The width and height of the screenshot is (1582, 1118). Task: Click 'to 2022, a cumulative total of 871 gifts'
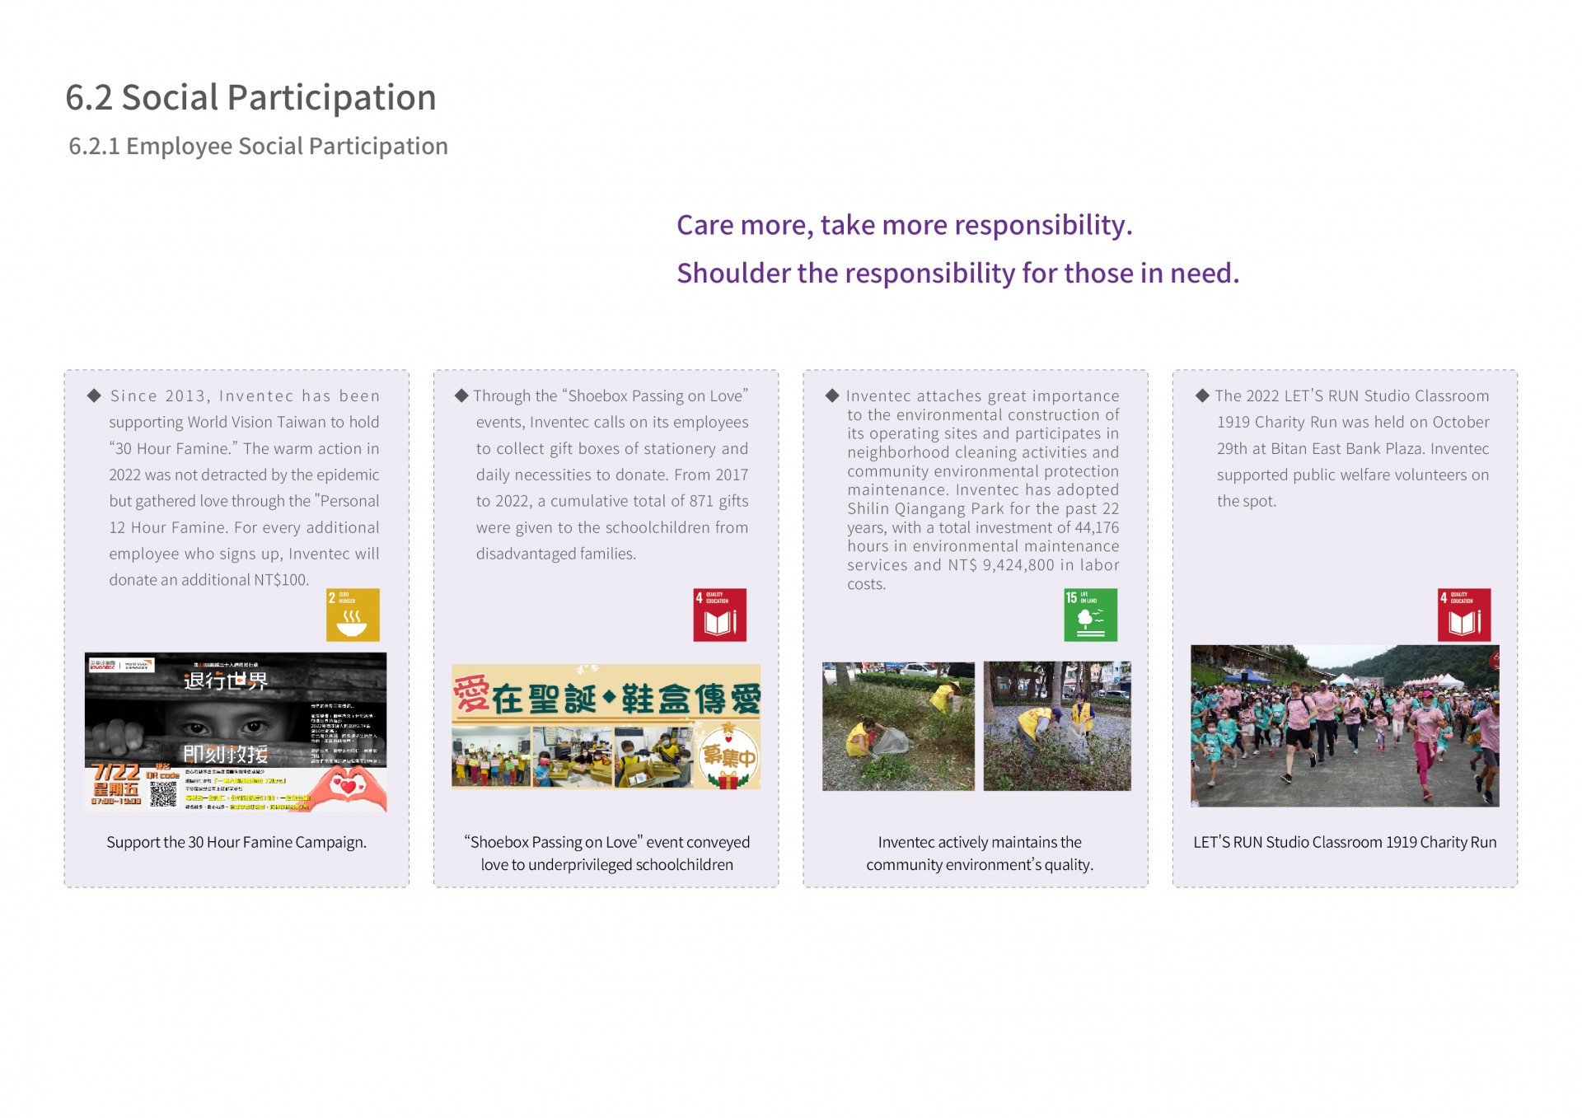[612, 501]
